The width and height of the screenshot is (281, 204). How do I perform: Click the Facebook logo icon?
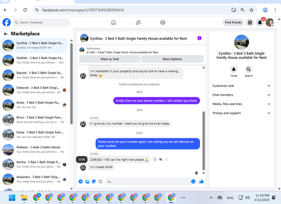coord(7,22)
